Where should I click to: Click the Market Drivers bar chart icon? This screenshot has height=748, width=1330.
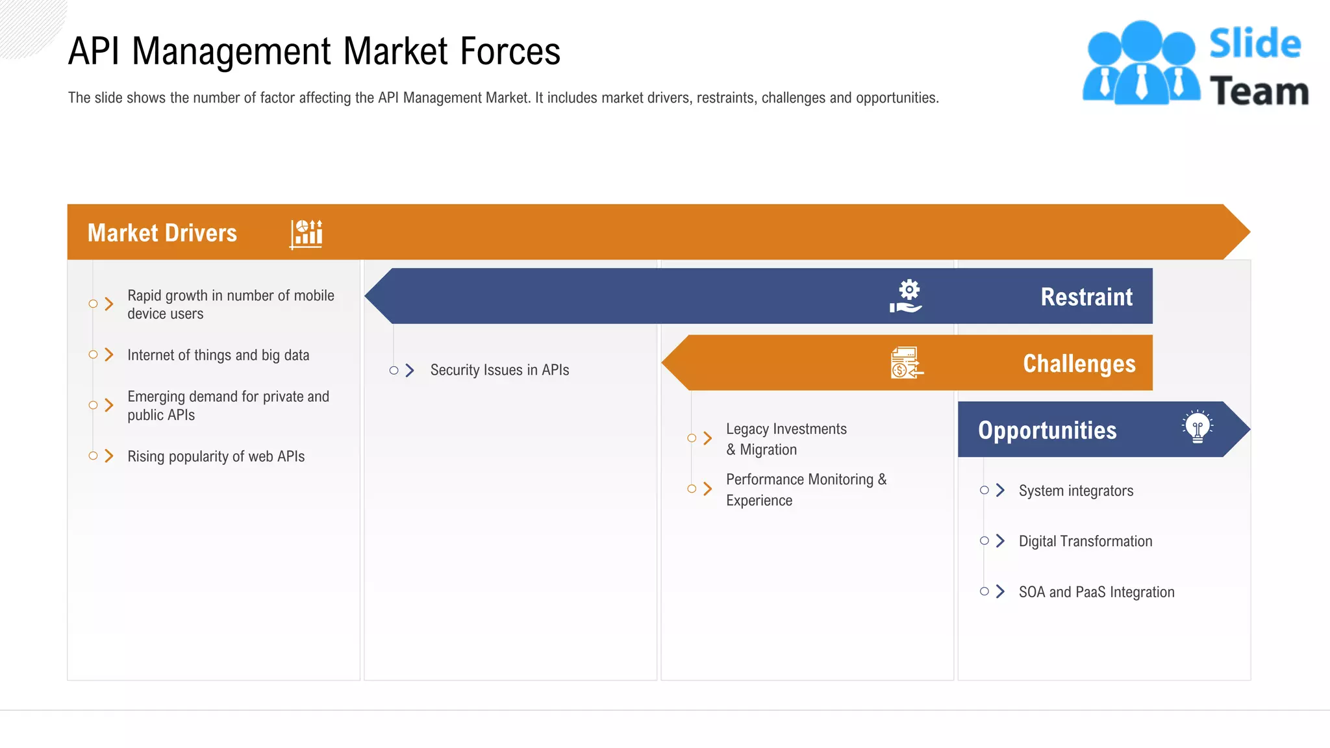pyautogui.click(x=307, y=234)
